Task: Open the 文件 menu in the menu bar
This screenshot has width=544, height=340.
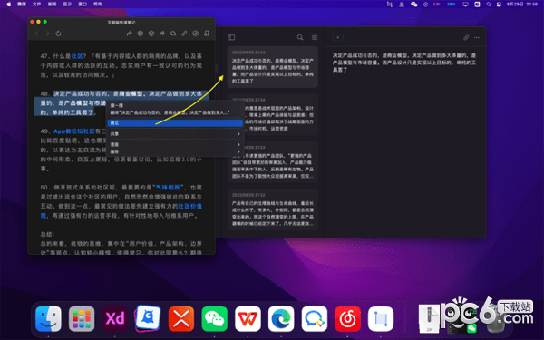Action: 36,5
